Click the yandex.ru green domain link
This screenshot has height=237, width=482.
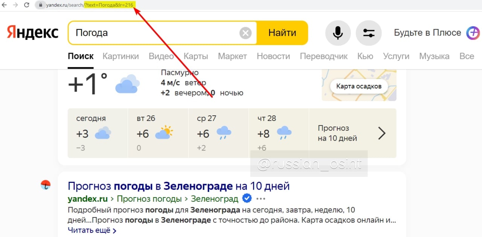pyautogui.click(x=88, y=199)
